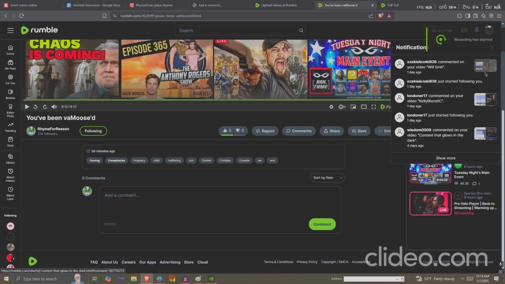This screenshot has width=505, height=284.
Task: Open My Feed in the sidebar
Action: [x=10, y=65]
